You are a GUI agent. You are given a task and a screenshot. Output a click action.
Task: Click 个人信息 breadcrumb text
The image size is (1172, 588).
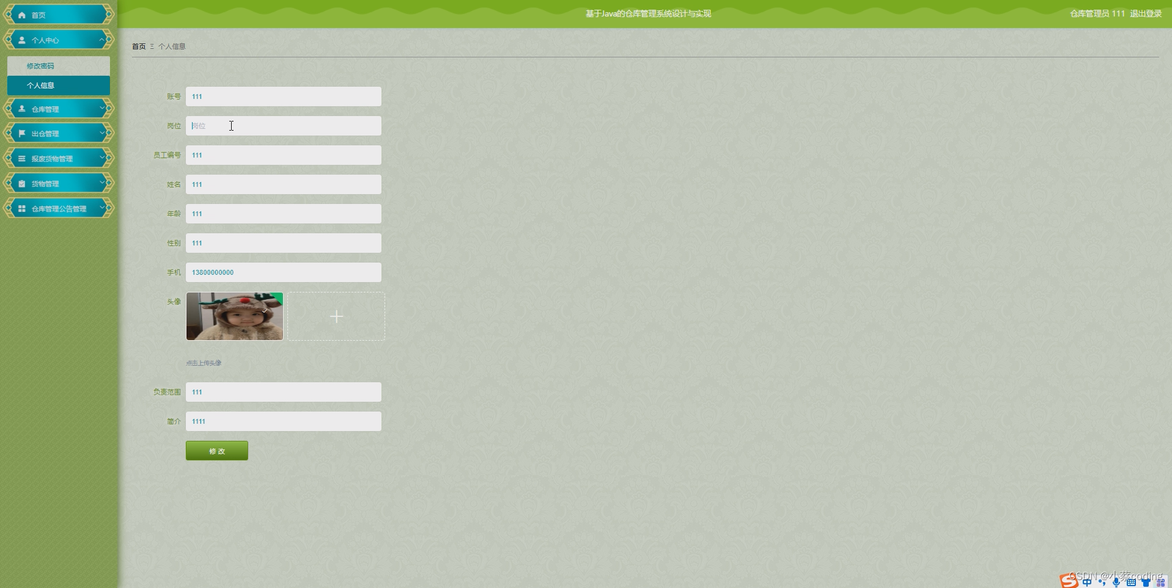point(172,46)
